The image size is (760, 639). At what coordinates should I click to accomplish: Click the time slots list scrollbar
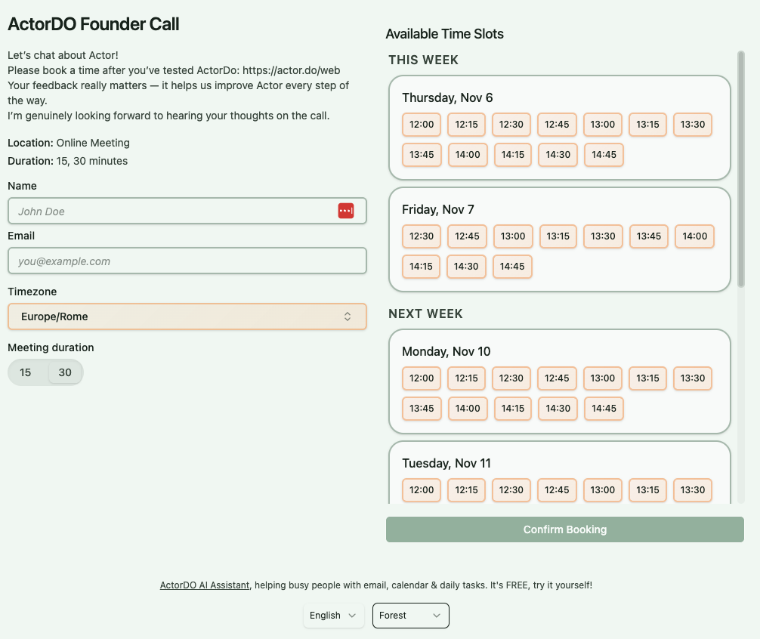740,170
